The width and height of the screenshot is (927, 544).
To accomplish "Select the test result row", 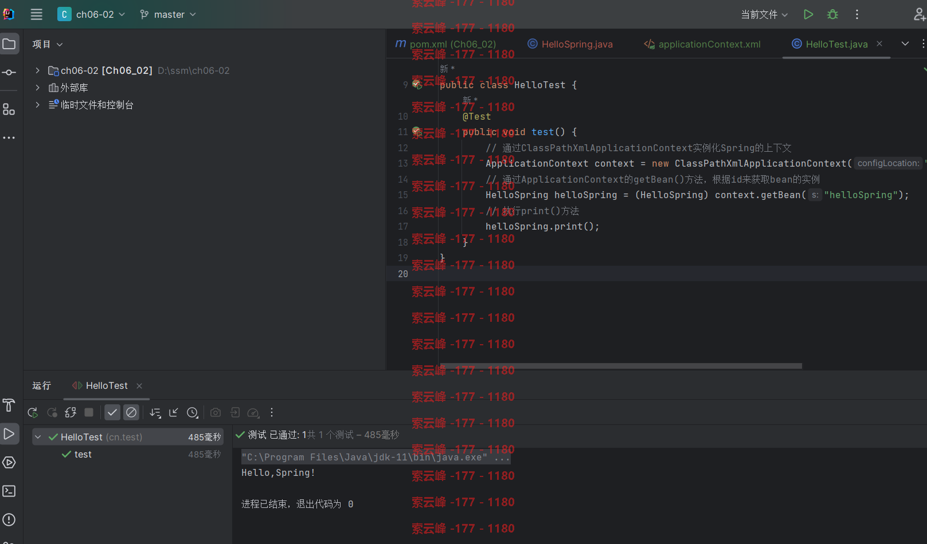I will pyautogui.click(x=128, y=454).
